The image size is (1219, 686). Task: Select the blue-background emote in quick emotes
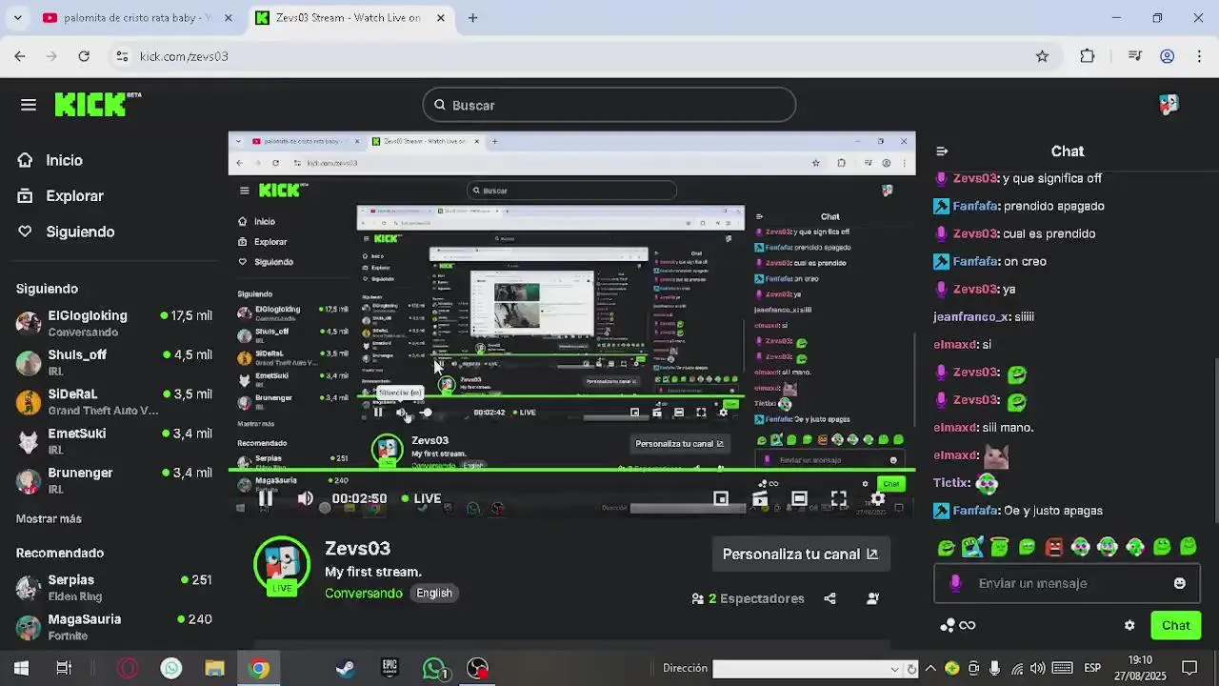coord(972,547)
